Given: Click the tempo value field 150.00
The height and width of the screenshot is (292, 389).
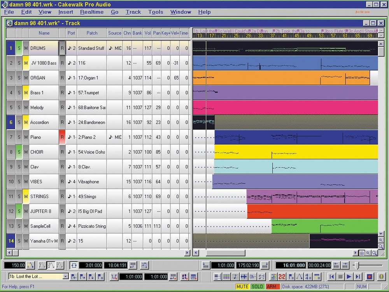Looking at the screenshot, I should (x=15, y=265).
